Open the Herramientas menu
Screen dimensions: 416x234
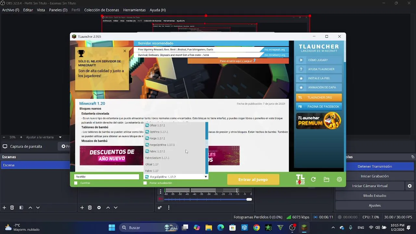[x=135, y=10]
